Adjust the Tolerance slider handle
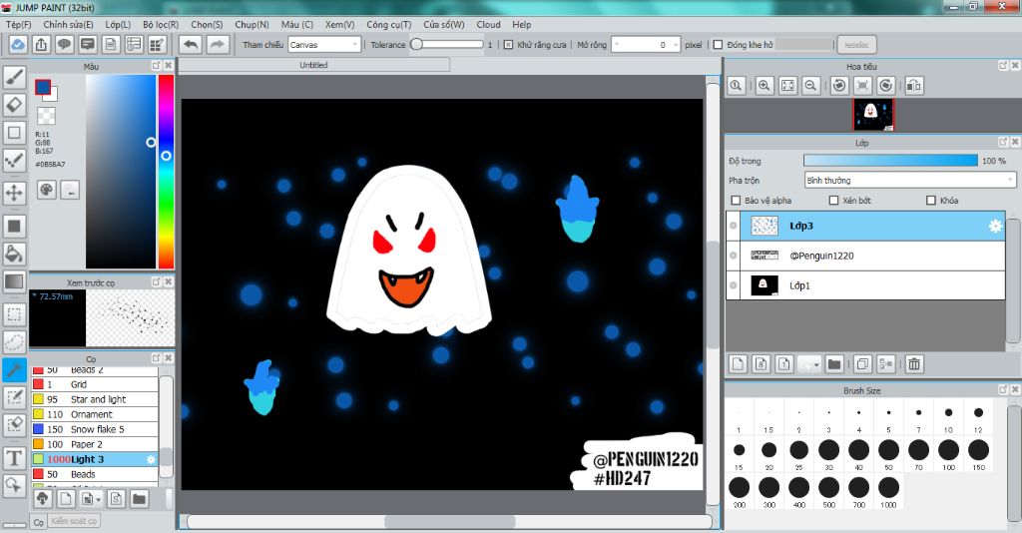This screenshot has height=533, width=1022. coord(416,44)
